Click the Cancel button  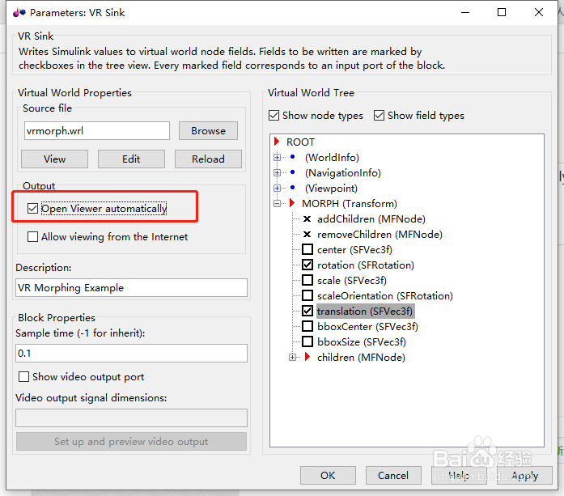[x=393, y=476]
